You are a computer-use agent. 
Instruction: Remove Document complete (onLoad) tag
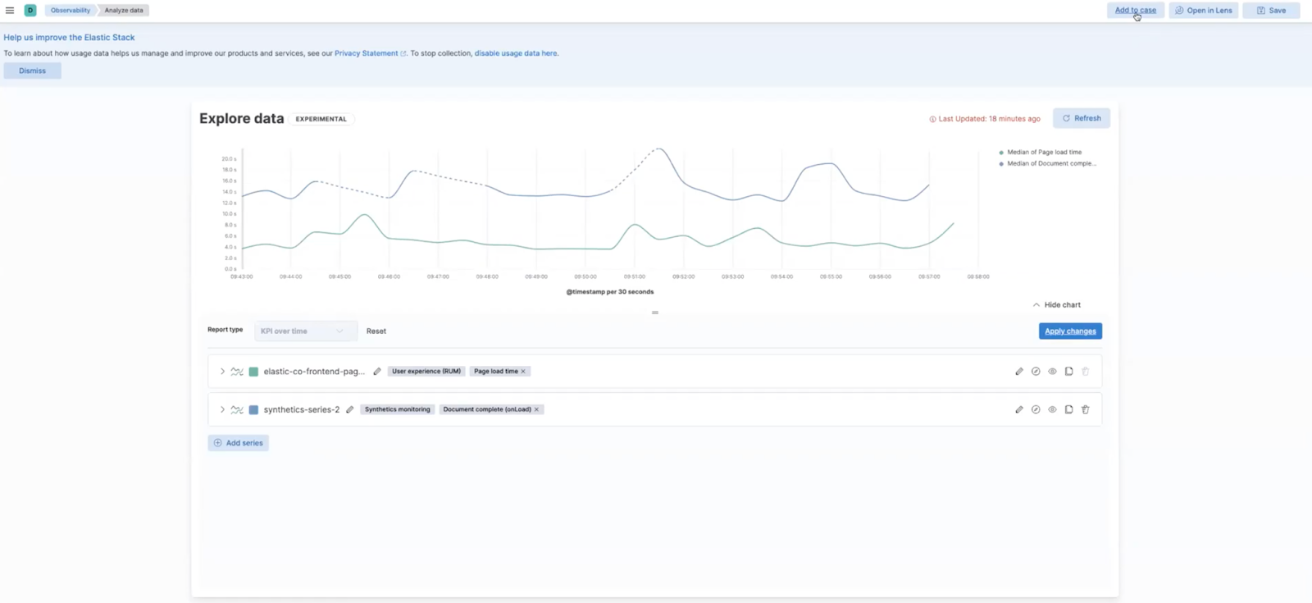(x=537, y=409)
